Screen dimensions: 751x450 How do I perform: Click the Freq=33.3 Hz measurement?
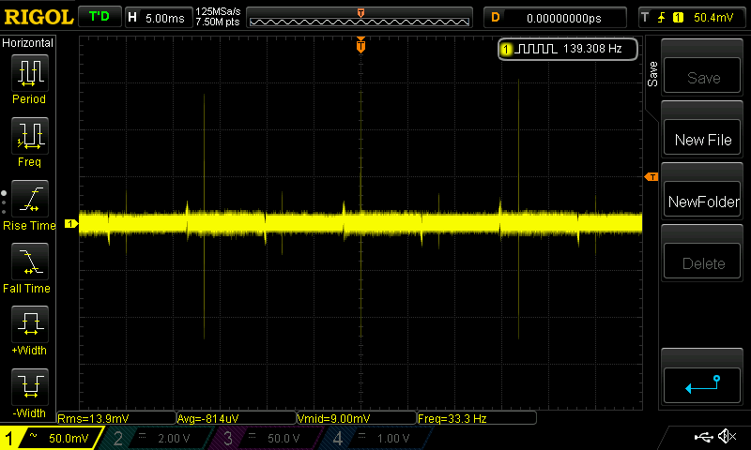(477, 418)
